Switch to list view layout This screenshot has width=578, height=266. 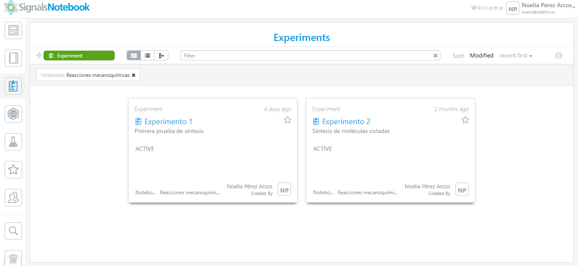point(147,56)
